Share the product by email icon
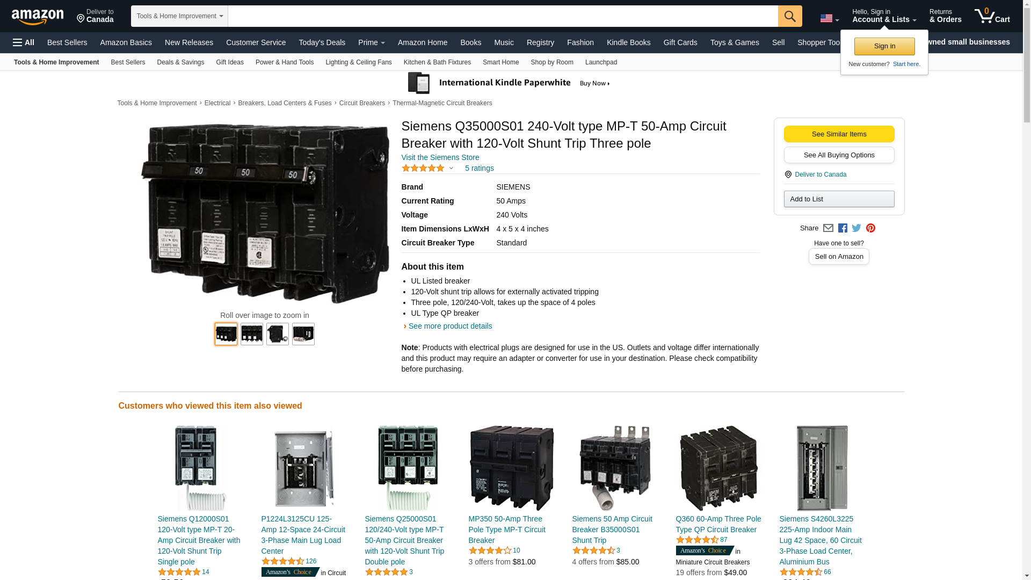The image size is (1031, 580). (x=828, y=228)
